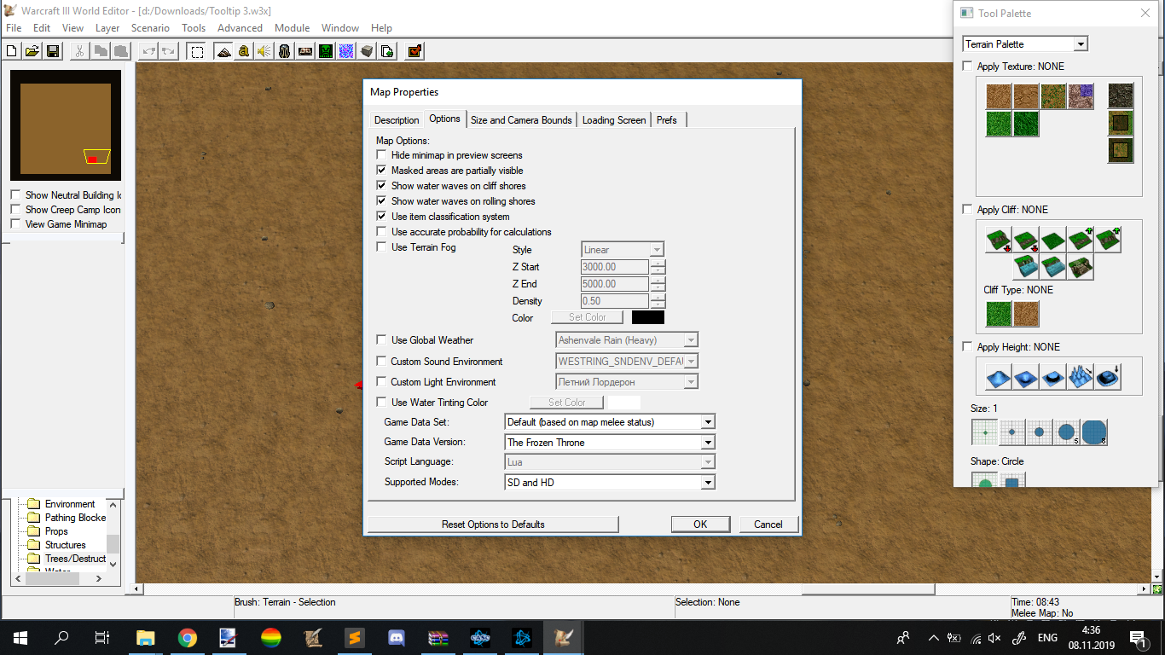Create a new map with toolbar icon
Viewport: 1165px width, 655px height.
pos(14,51)
